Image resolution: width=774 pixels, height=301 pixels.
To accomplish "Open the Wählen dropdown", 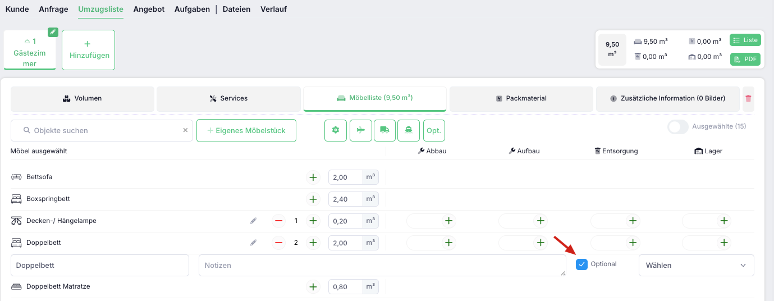I will point(696,265).
